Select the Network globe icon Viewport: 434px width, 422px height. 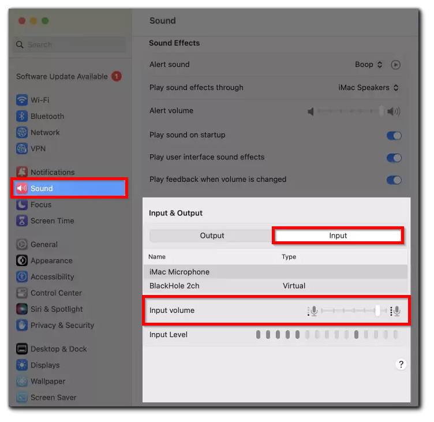click(22, 132)
